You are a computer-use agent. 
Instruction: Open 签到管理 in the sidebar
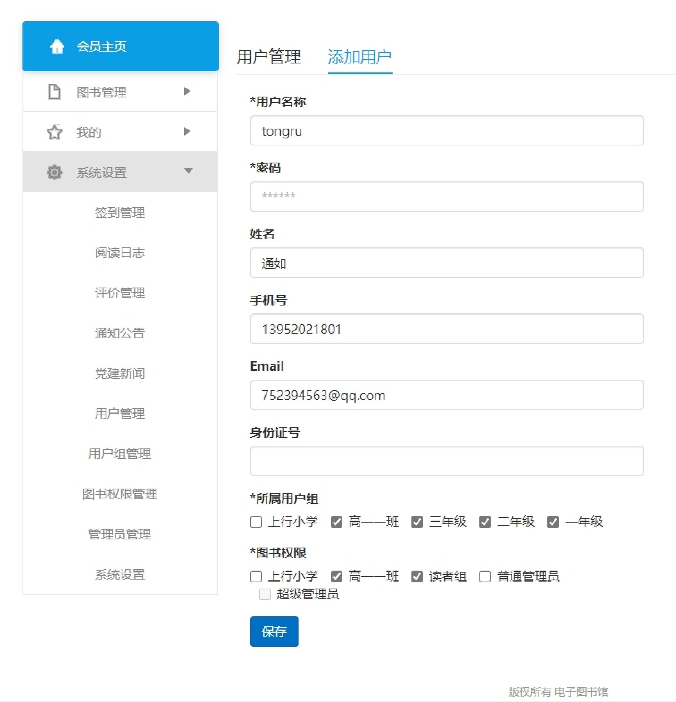(x=120, y=213)
